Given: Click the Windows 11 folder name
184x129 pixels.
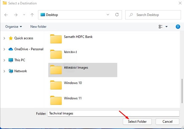Looking at the screenshot, I should coord(73,98).
